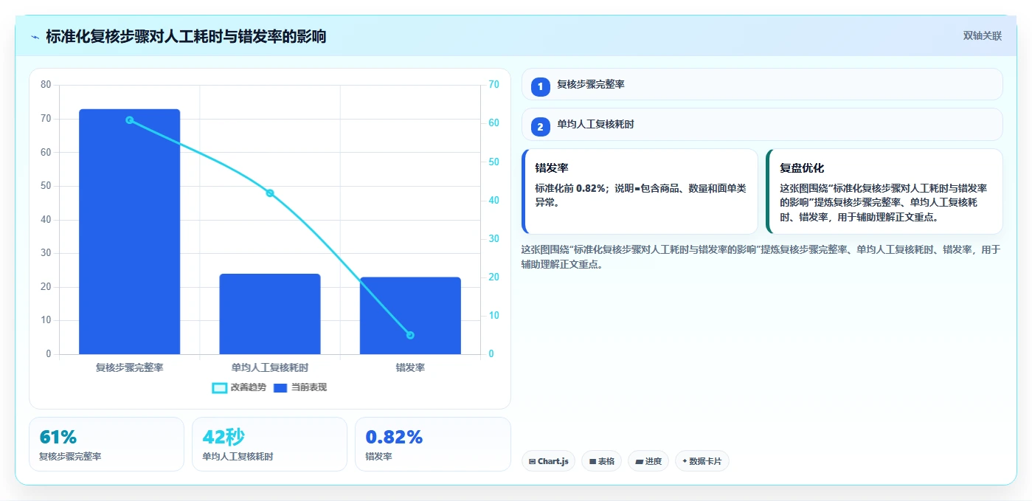
Task: Toggle the 当前表现 legend entry
Action: point(299,387)
